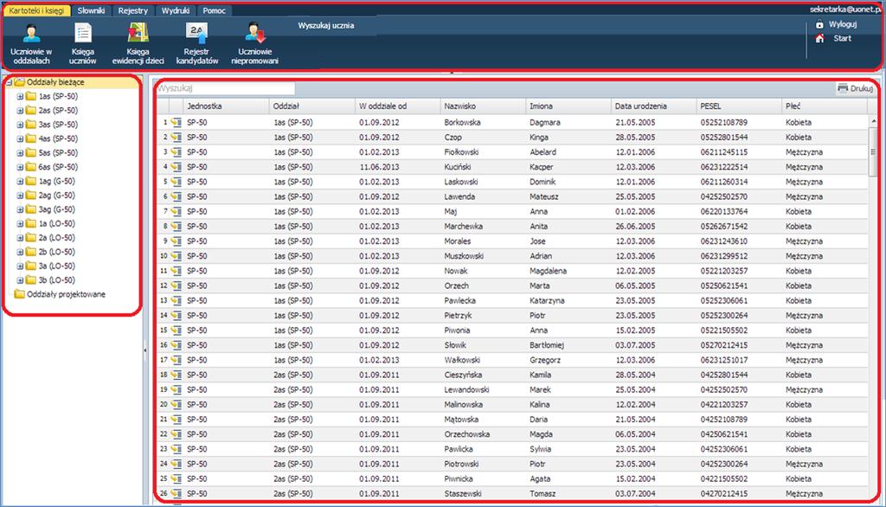Screen dimensions: 886x507
Task: Sort by PESEL column header
Action: (x=739, y=106)
